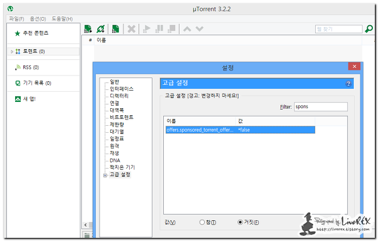Click the Filter input containing spons
The width and height of the screenshot is (378, 241).
(x=321, y=106)
